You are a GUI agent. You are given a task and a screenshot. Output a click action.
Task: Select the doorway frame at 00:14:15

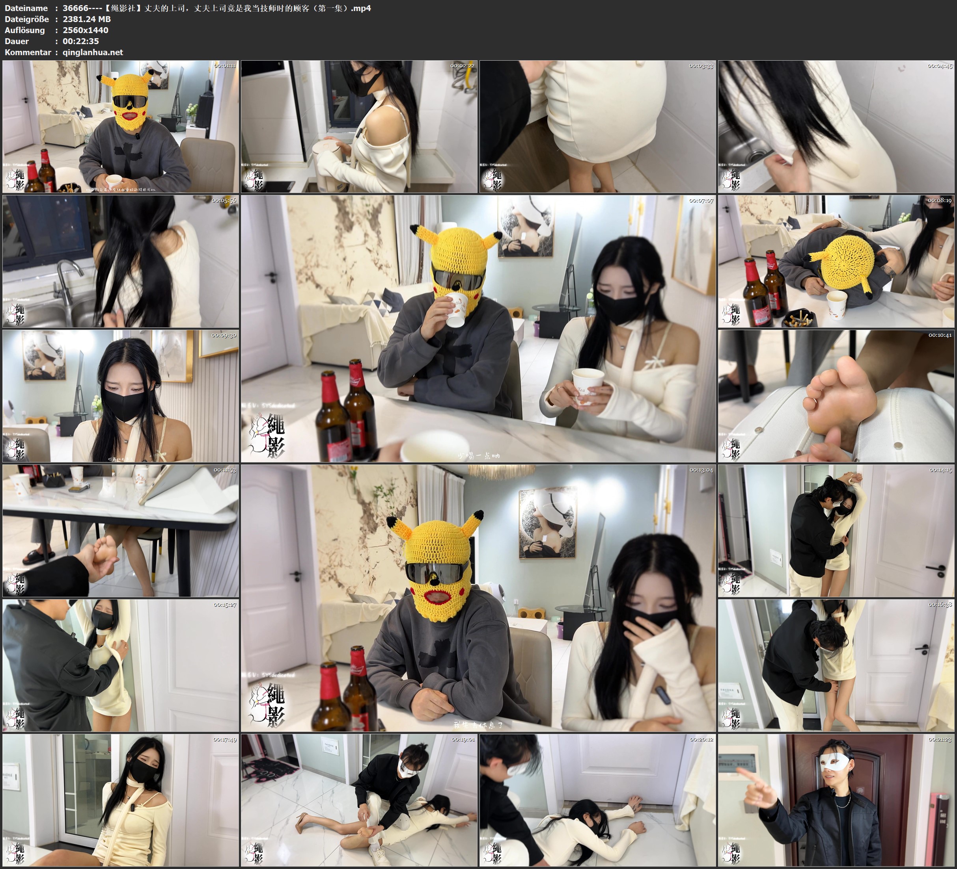pyautogui.click(x=836, y=530)
